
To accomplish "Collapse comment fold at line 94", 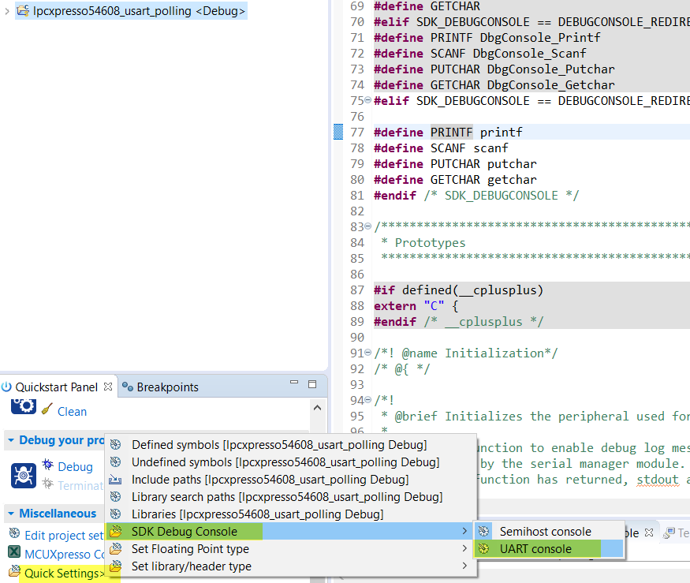I will (x=368, y=400).
